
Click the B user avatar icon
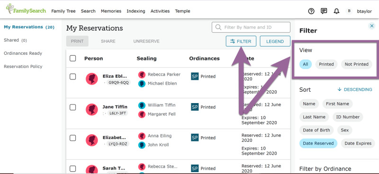(349, 11)
